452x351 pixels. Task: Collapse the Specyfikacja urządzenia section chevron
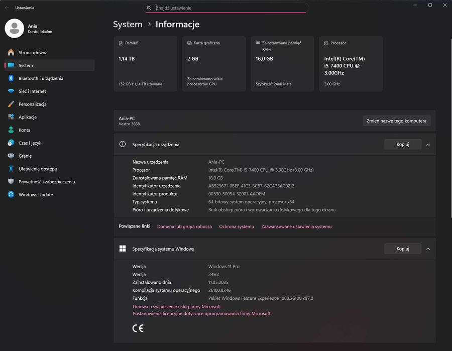[x=428, y=145]
